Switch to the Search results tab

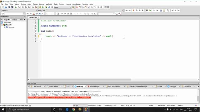coord(53,86)
